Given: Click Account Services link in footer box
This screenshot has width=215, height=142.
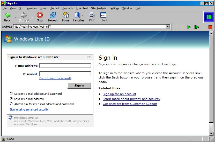Looking at the screenshot, I should (x=26, y=124).
